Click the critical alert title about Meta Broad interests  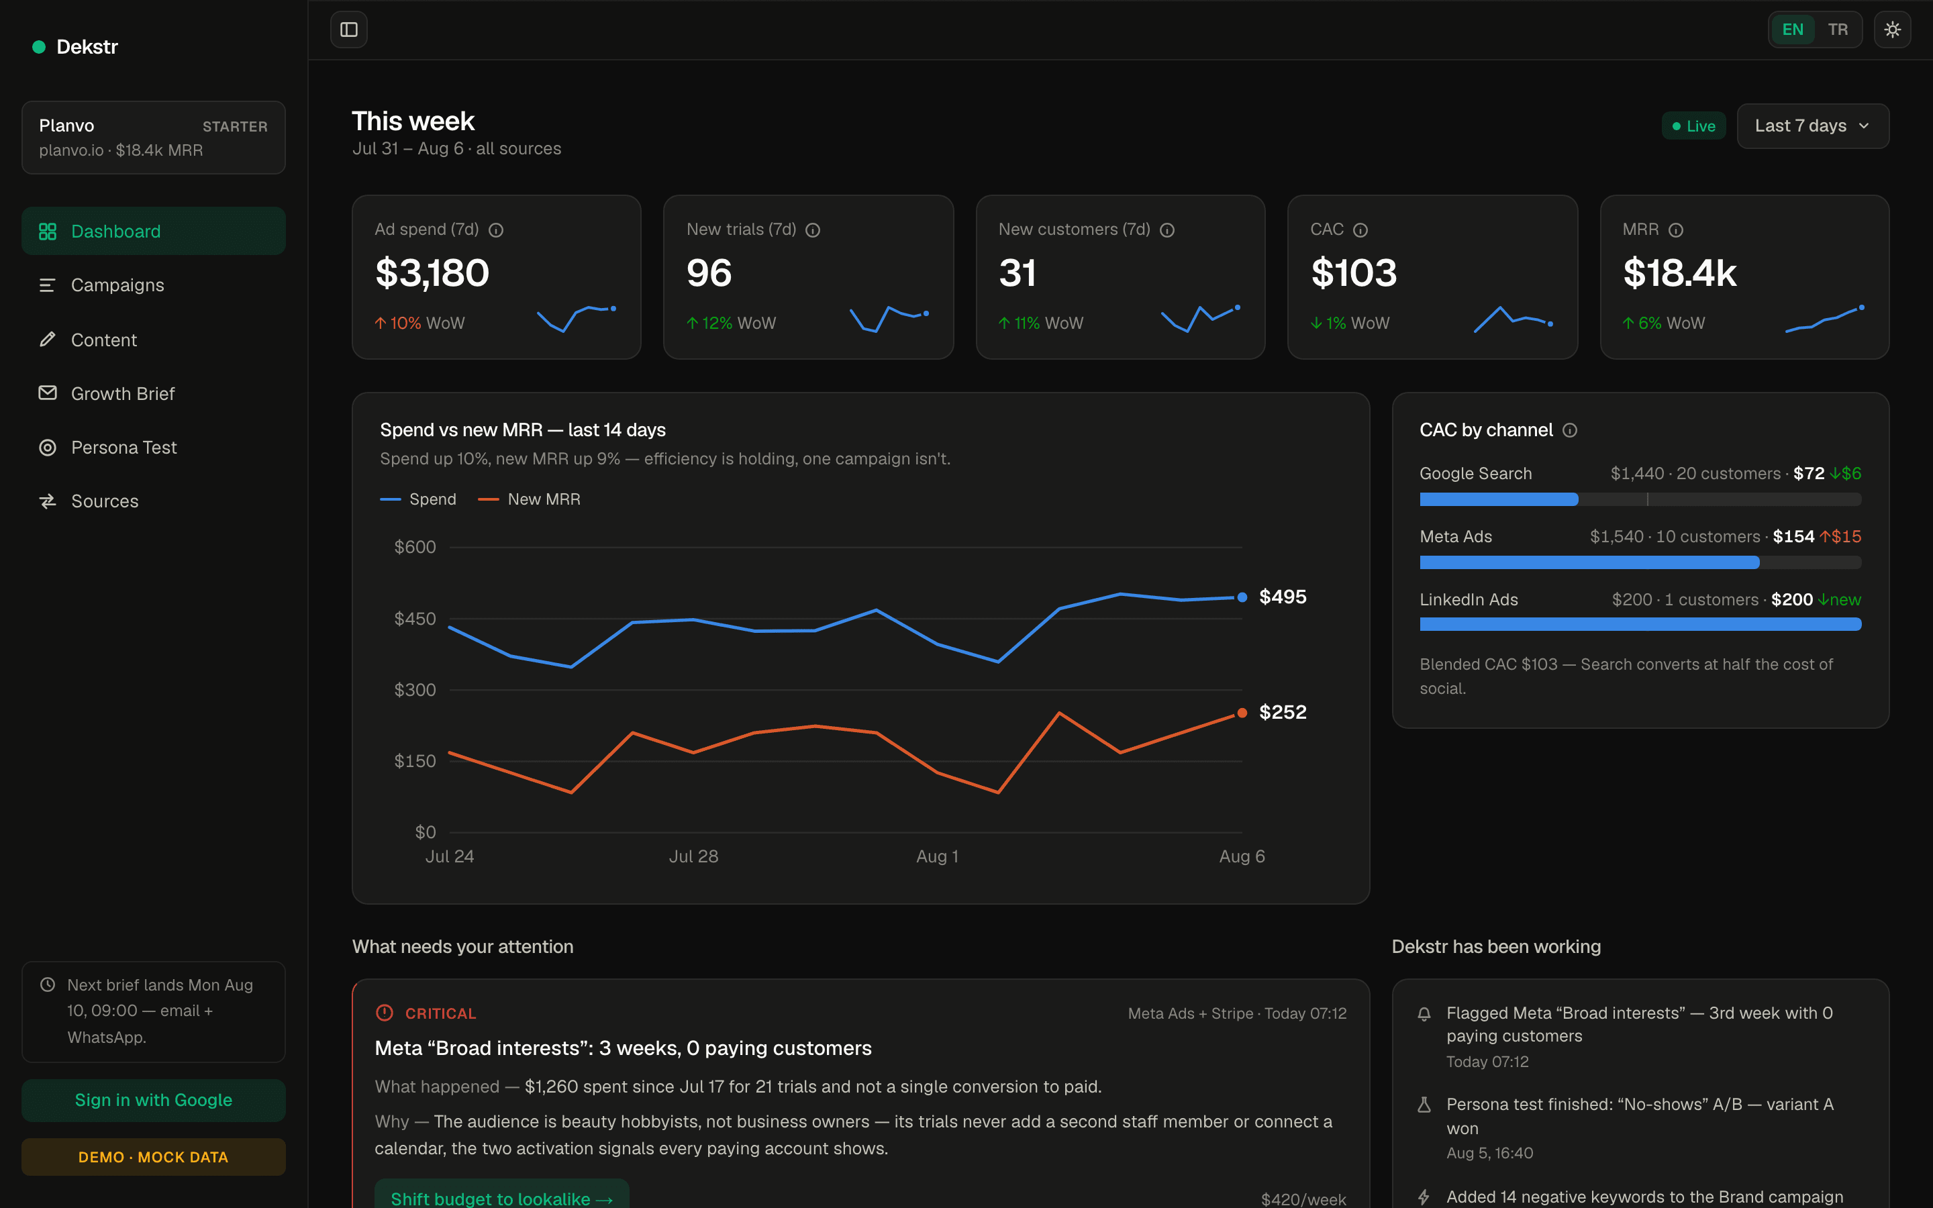[623, 1048]
